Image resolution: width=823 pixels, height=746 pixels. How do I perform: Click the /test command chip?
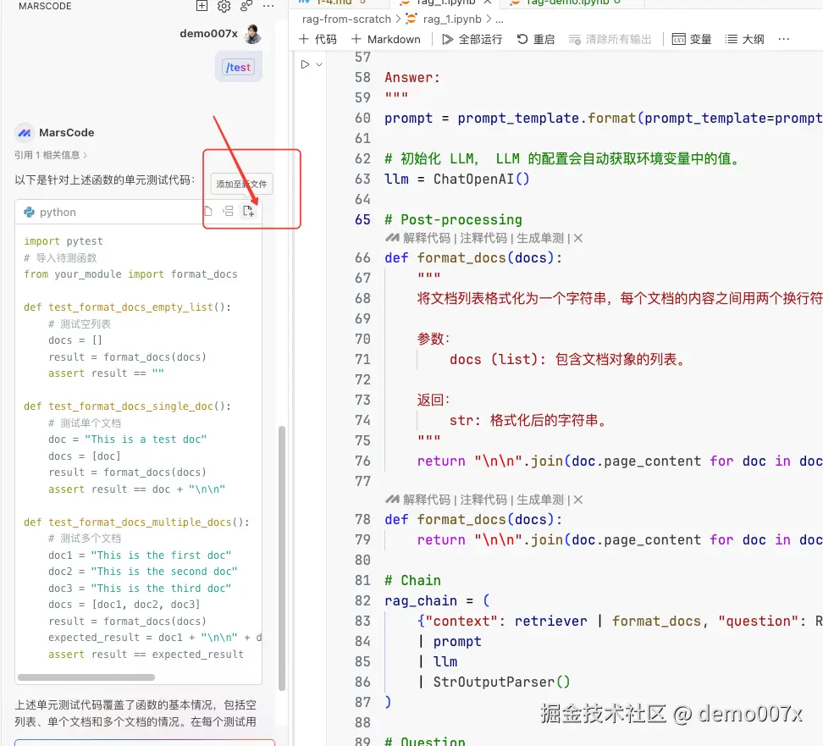coord(238,67)
